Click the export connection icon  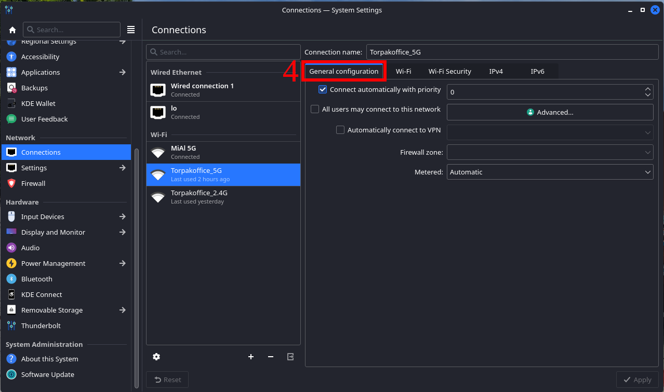pos(290,357)
